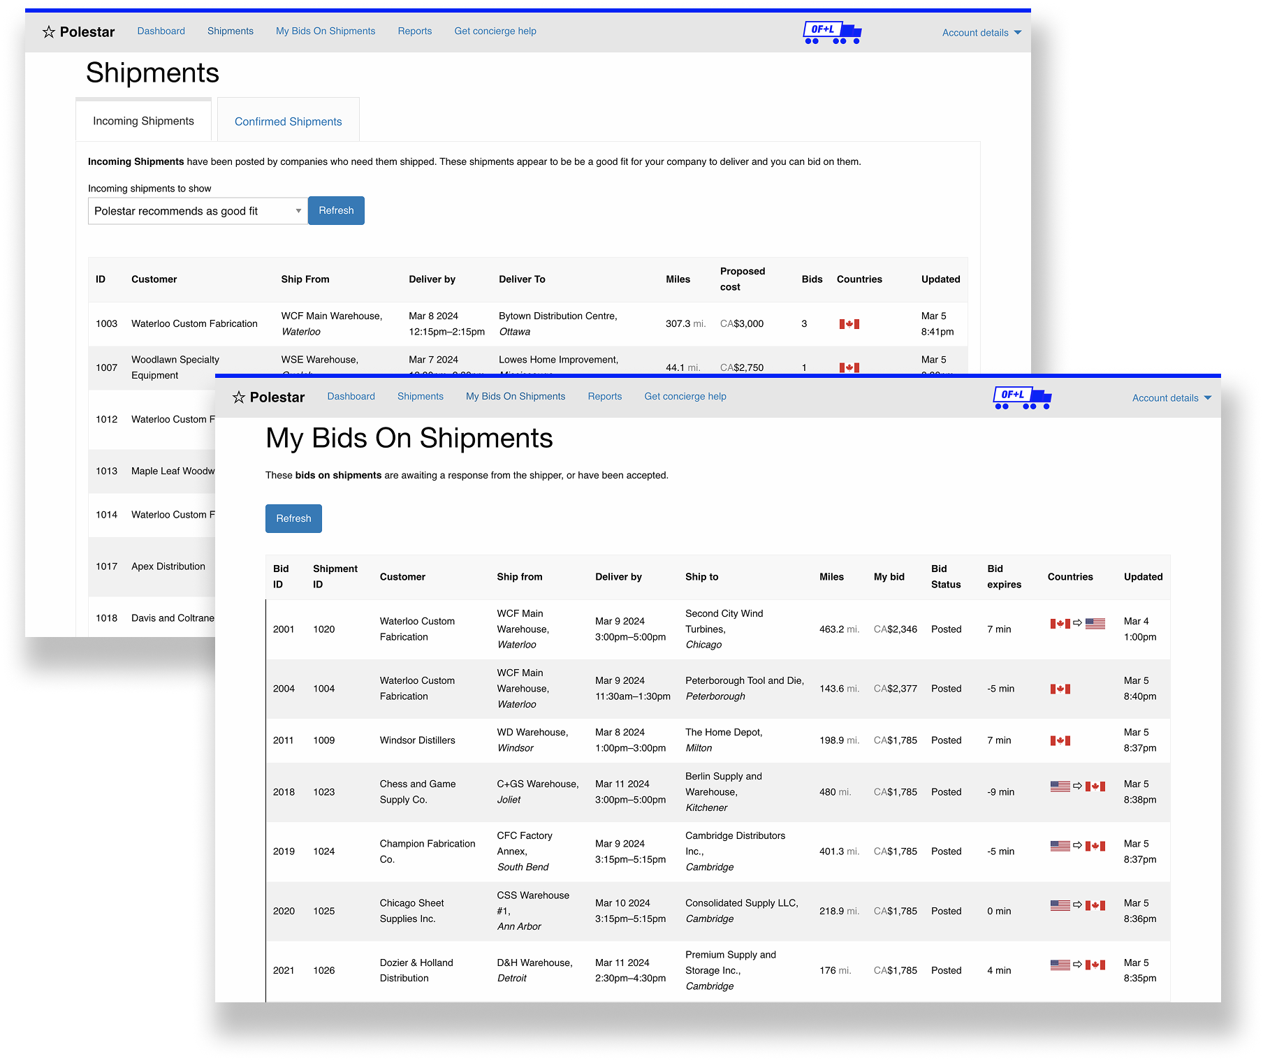Click Canada flag in shipment 1007 row
This screenshot has width=1263, height=1061.
coord(849,367)
